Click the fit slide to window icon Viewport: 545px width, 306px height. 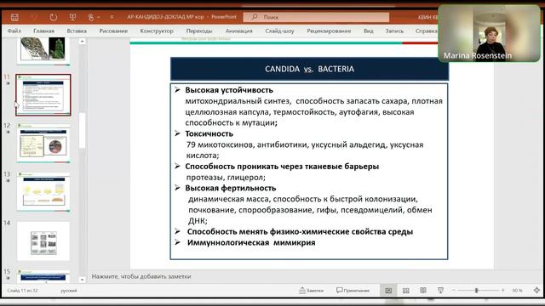pyautogui.click(x=536, y=291)
